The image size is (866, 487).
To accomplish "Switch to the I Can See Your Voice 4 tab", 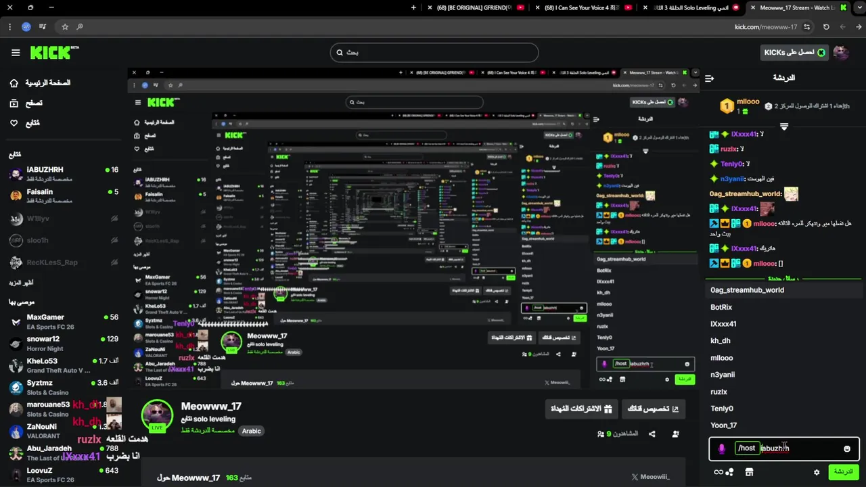I will (585, 7).
